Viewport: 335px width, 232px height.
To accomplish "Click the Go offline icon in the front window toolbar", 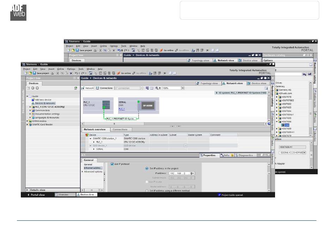I will pos(134,73).
